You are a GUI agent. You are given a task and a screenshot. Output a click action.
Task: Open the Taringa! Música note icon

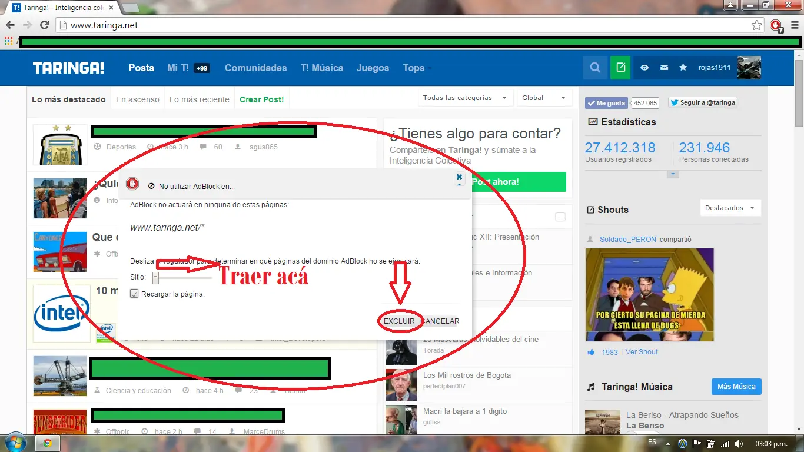click(592, 387)
